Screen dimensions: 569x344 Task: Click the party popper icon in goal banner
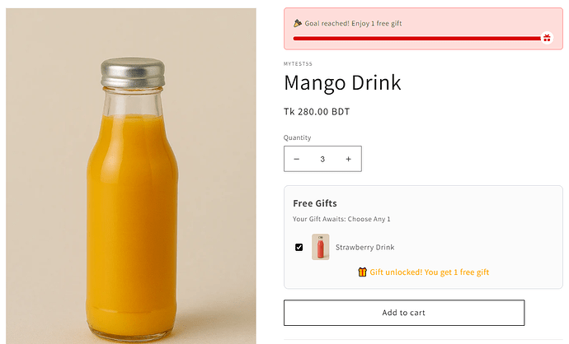click(x=298, y=23)
